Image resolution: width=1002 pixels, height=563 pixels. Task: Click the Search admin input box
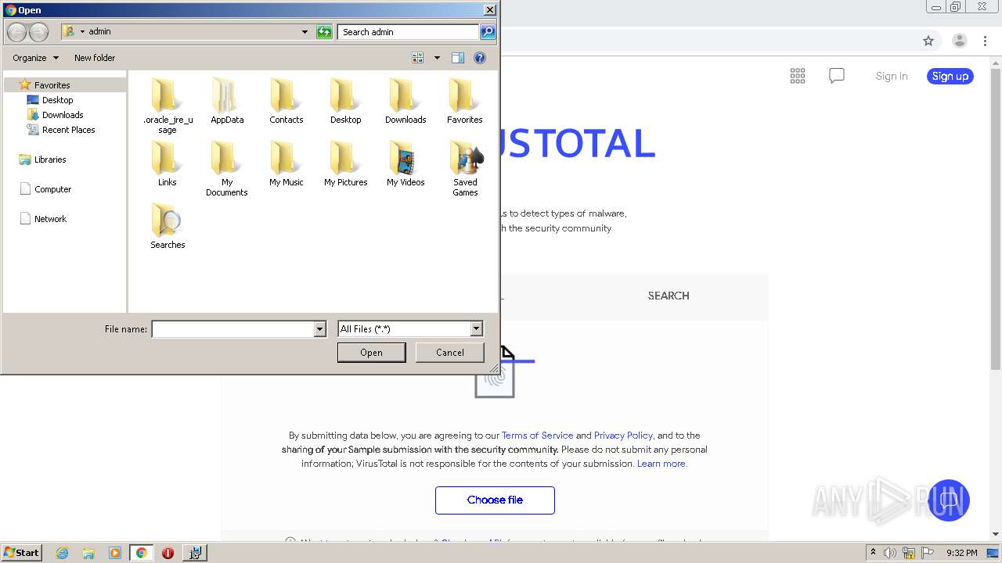408,32
